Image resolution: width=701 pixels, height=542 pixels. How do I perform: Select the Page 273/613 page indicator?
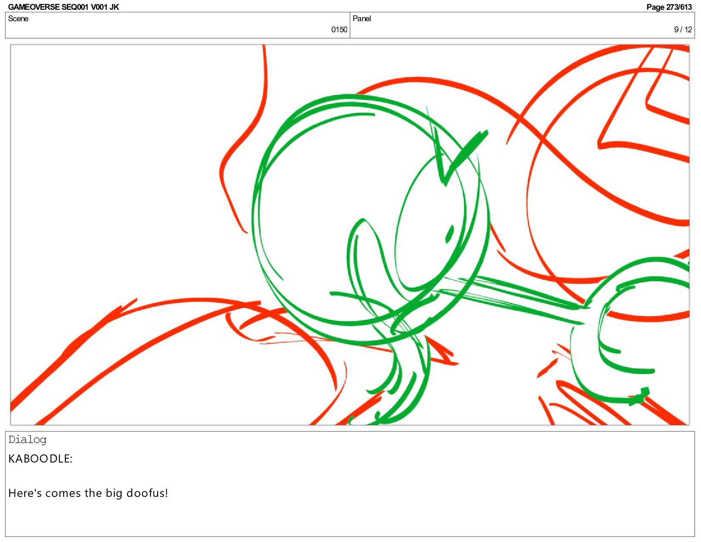pyautogui.click(x=669, y=7)
